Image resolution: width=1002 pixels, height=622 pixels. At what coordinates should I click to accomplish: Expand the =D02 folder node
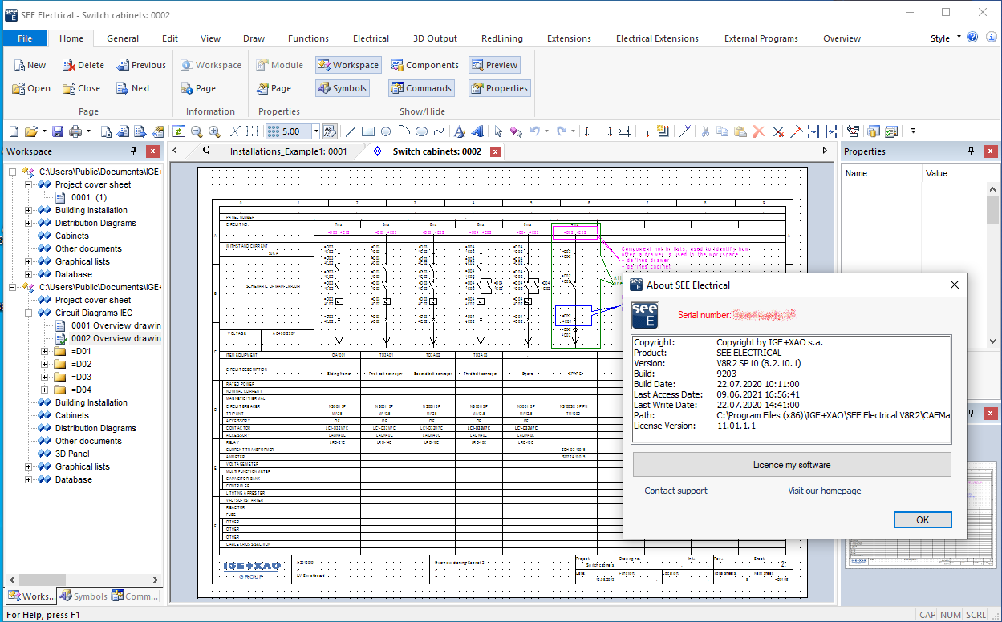pos(46,364)
